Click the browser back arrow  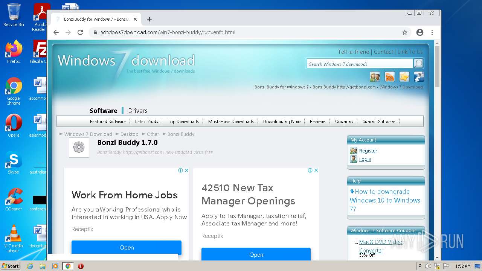[x=56, y=32]
